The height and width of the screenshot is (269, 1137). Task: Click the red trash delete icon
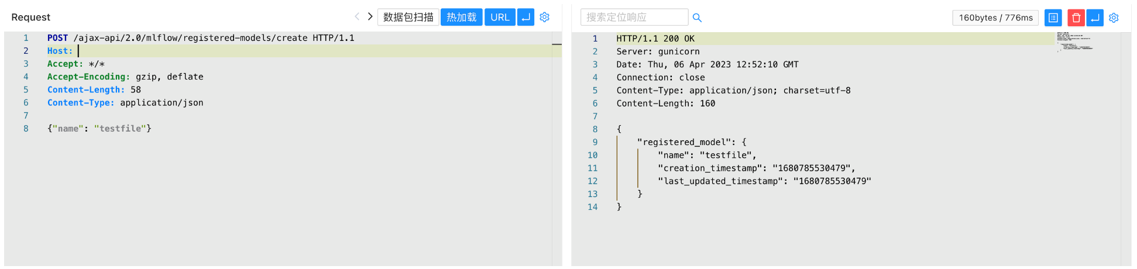1076,18
